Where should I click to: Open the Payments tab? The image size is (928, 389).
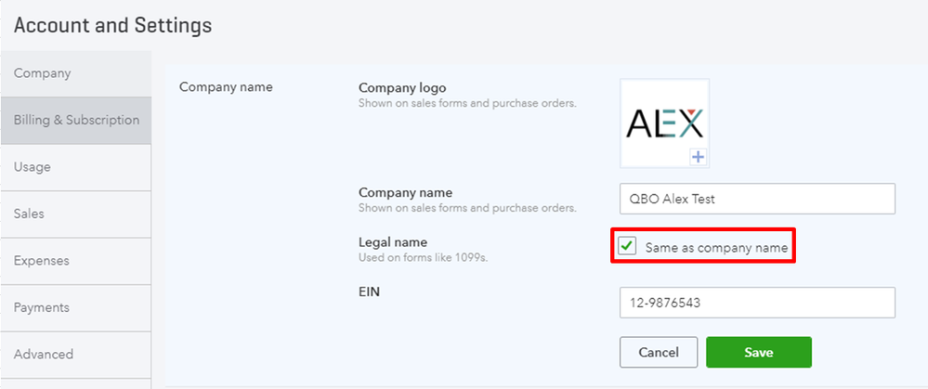pyautogui.click(x=76, y=308)
